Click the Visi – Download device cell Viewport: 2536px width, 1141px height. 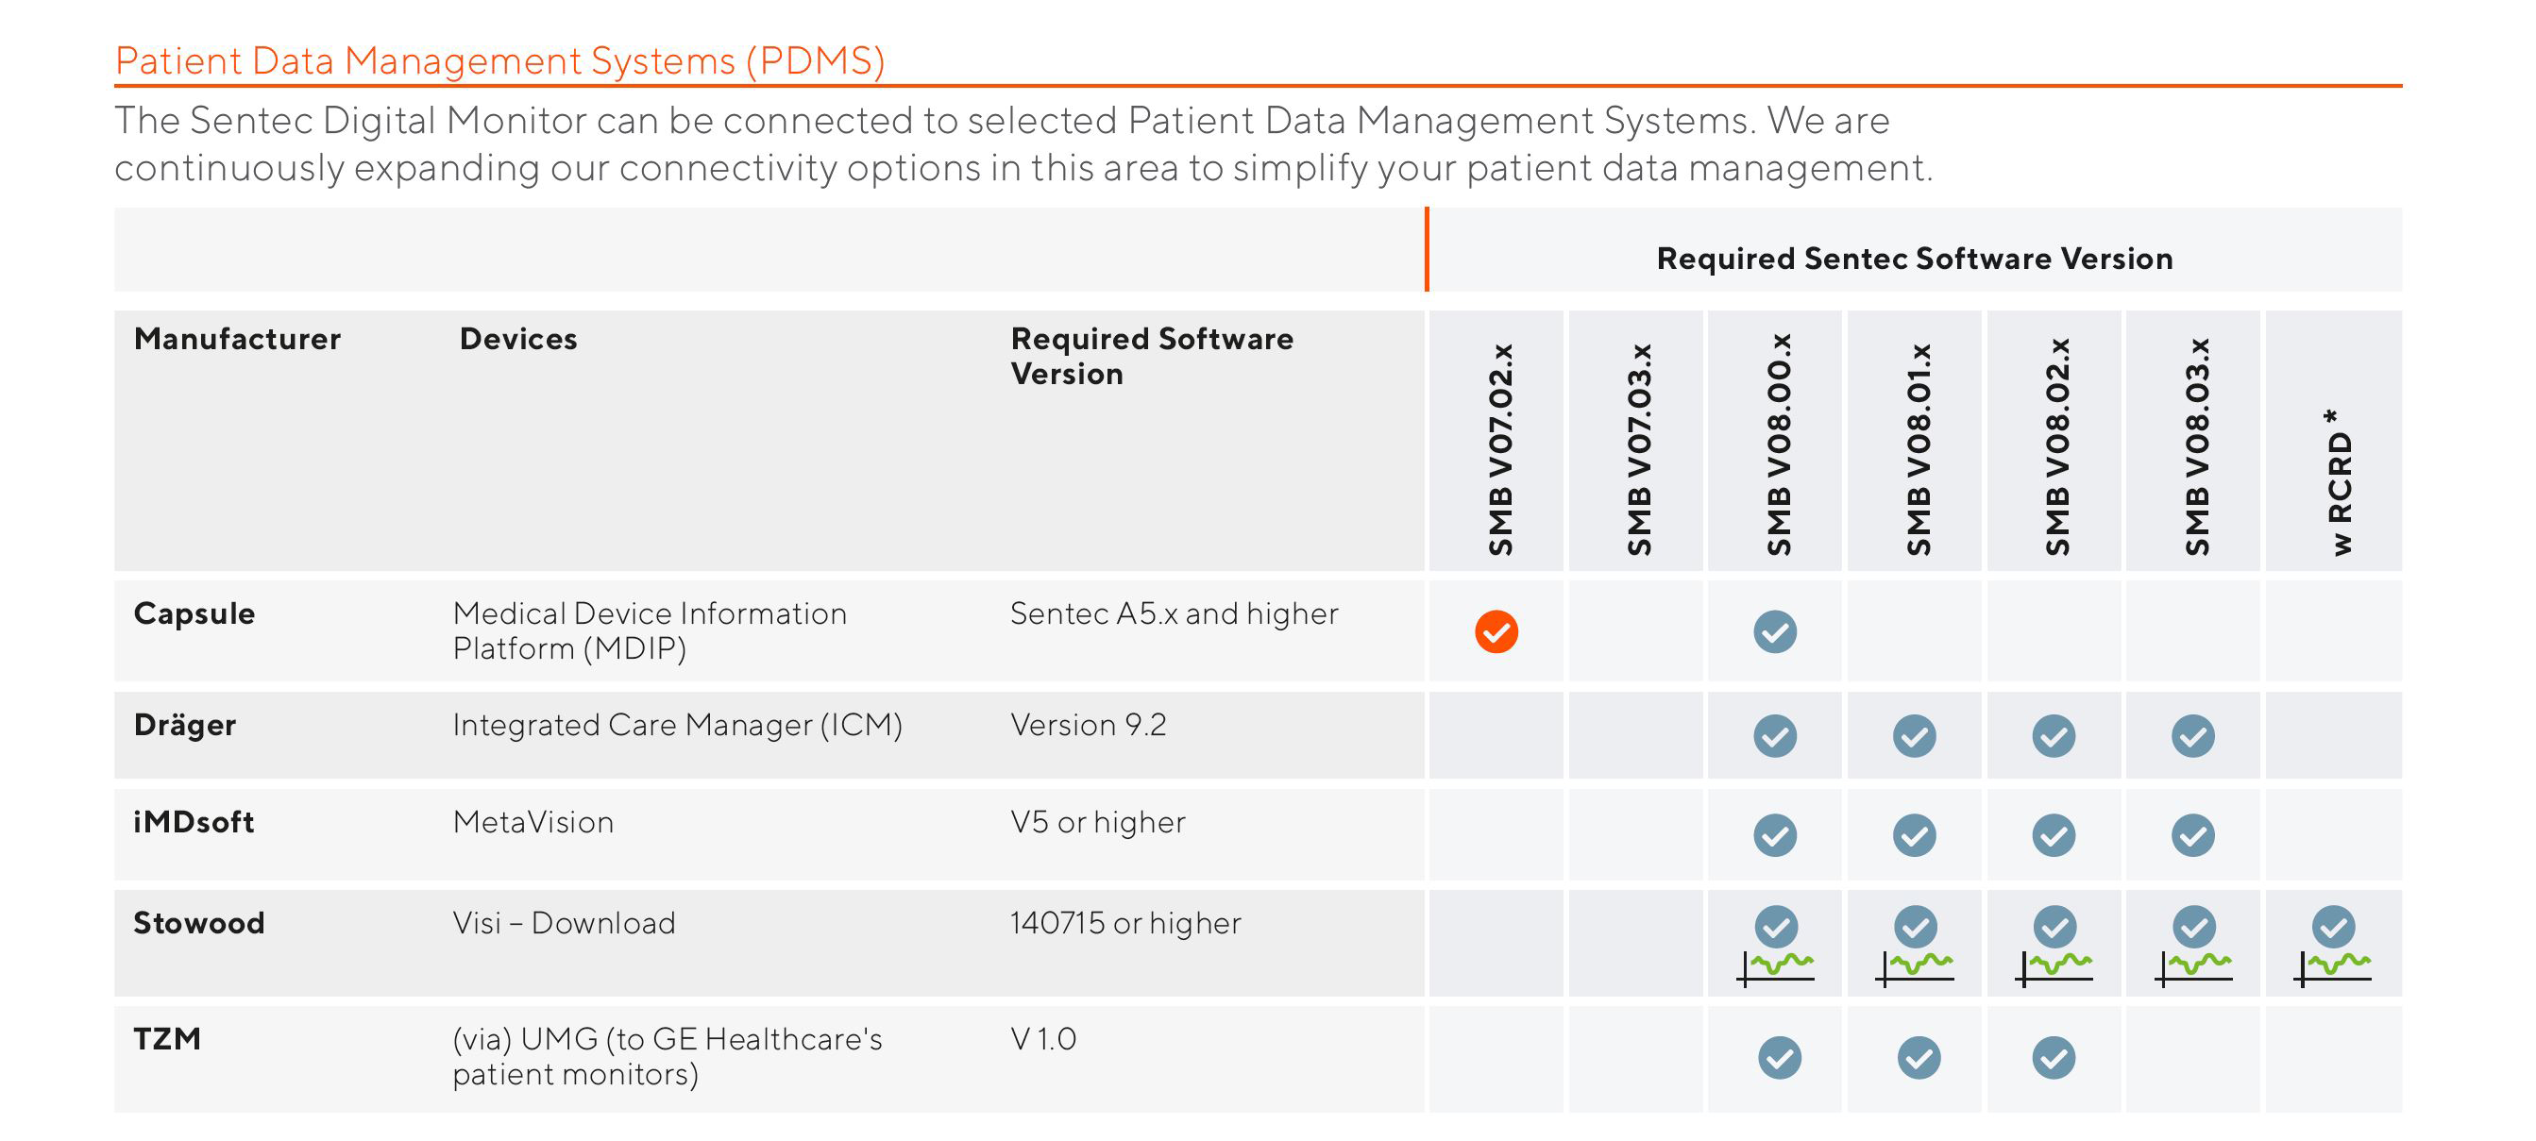point(564,923)
